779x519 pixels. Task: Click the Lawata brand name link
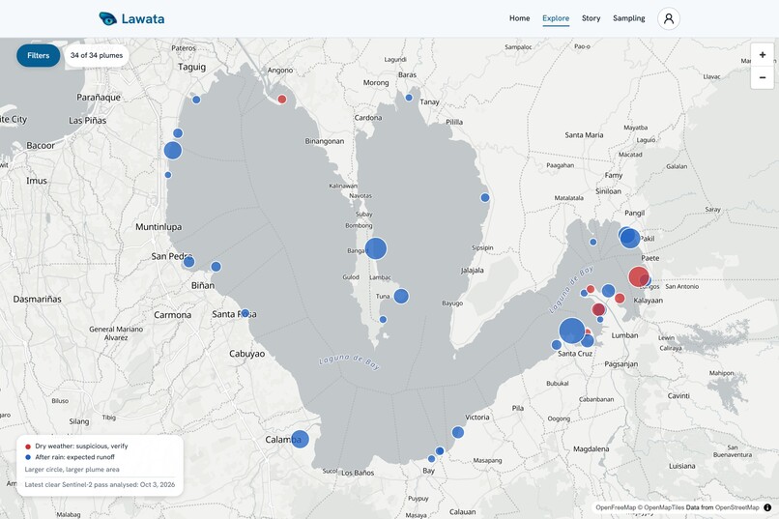[143, 19]
